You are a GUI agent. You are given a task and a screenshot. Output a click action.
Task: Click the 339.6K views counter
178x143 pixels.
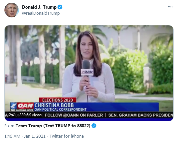tap(30, 115)
